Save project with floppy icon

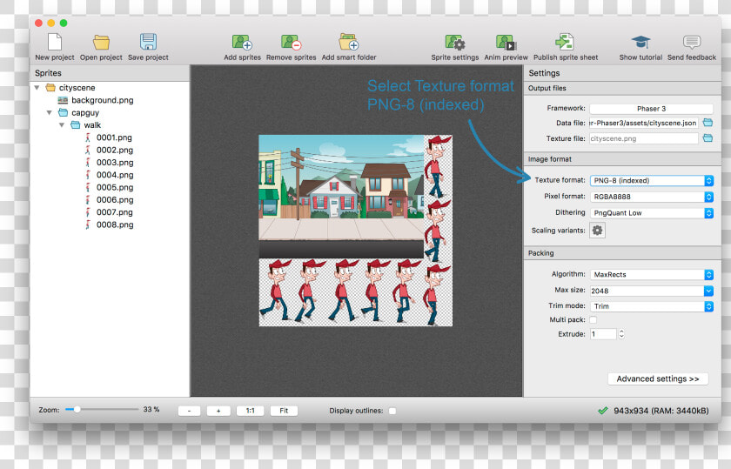pos(148,47)
